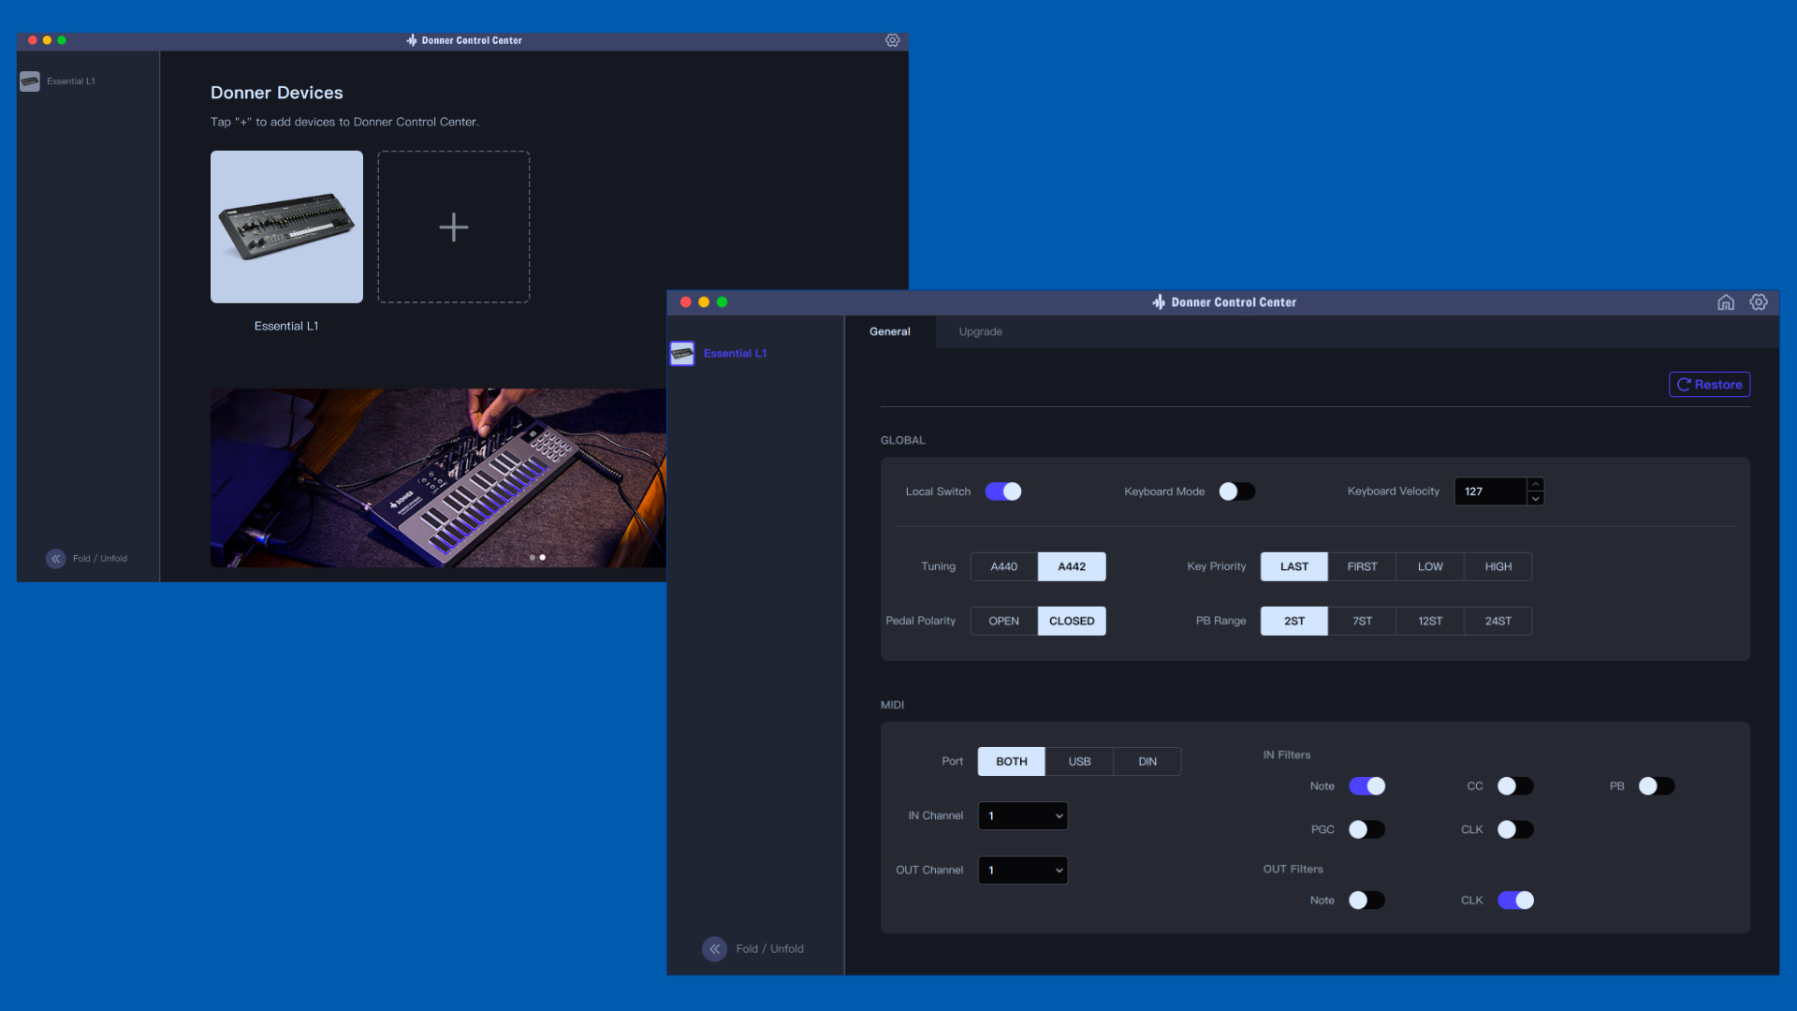Select the General tab

point(889,331)
